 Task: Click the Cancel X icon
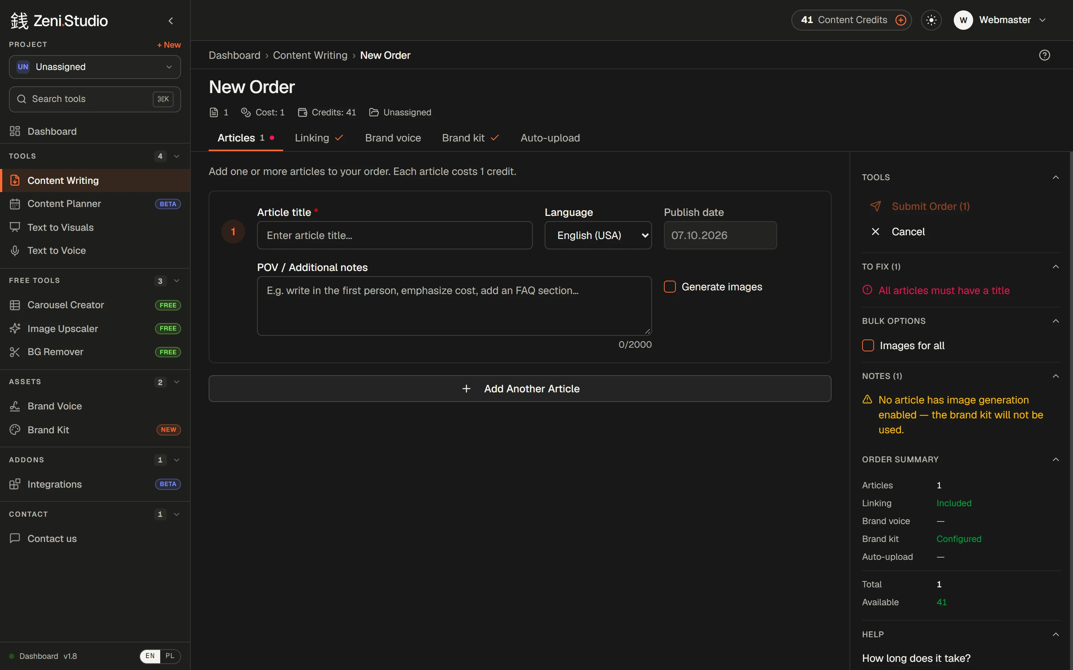pos(875,232)
